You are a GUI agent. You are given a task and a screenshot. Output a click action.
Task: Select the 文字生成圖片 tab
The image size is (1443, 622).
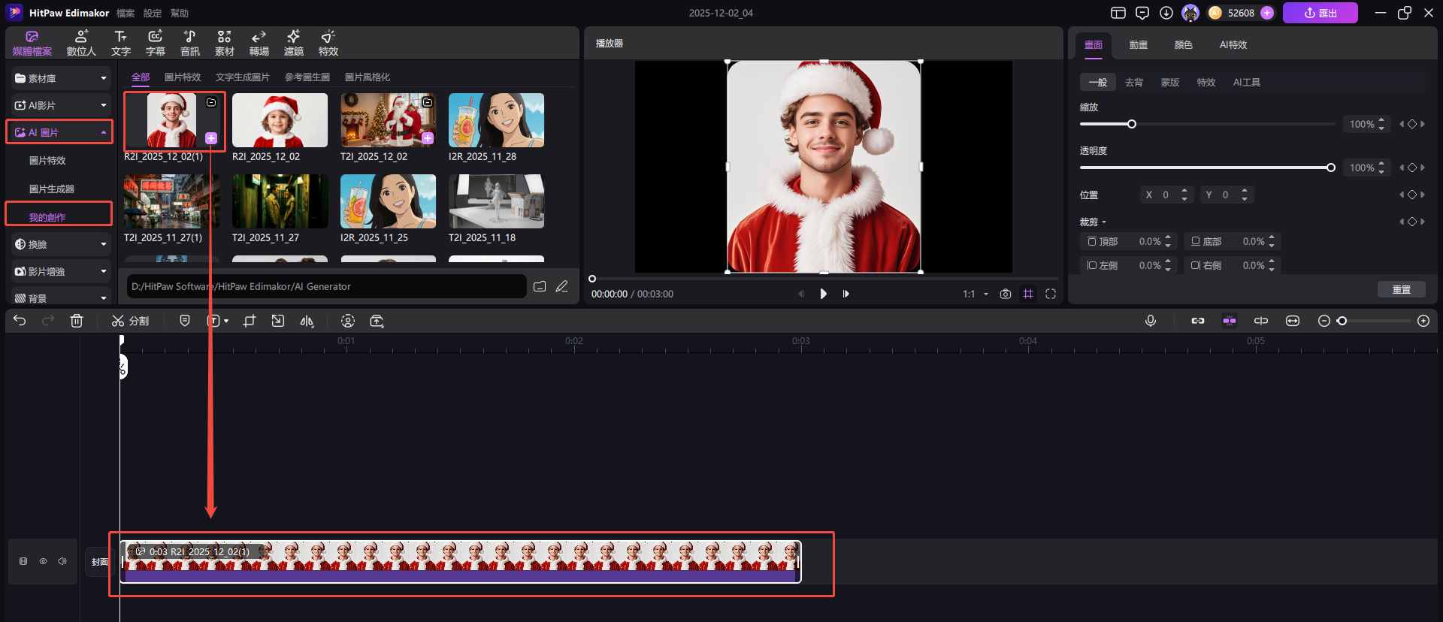coord(242,77)
